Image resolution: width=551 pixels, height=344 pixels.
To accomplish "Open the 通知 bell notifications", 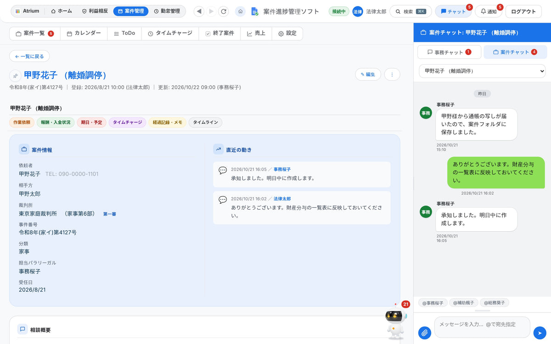I will (x=489, y=11).
